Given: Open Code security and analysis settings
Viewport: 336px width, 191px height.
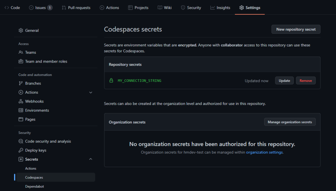Looking at the screenshot, I should (48, 142).
